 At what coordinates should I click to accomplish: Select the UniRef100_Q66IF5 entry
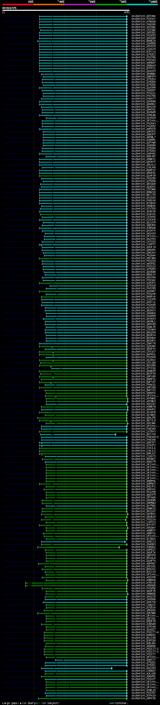(x=143, y=495)
